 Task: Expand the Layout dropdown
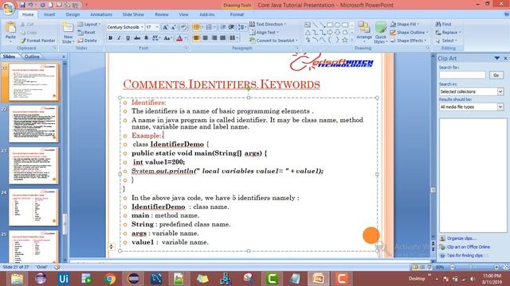(89, 25)
